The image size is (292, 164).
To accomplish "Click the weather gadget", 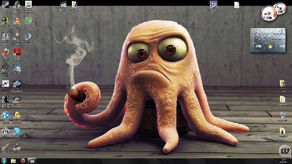I will pos(268,40).
